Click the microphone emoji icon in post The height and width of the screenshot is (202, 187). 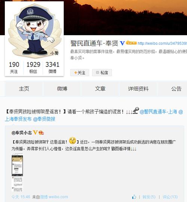click(x=136, y=111)
